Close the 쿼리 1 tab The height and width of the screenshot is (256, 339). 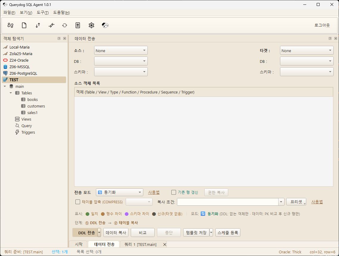[x=165, y=244]
